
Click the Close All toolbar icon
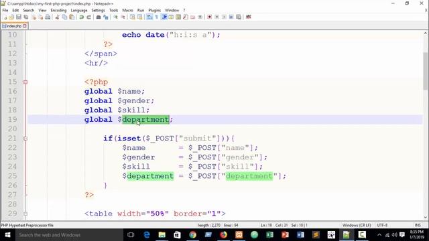pos(40,17)
